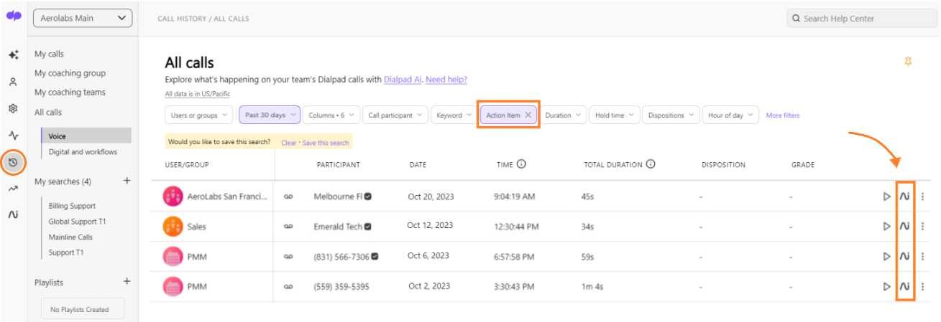
Task: Go to My coaching group
Action: tap(70, 73)
